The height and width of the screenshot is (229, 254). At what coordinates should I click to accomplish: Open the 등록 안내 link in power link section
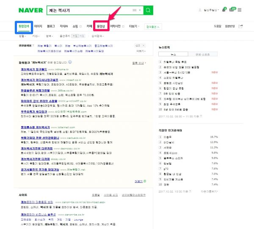click(x=139, y=63)
